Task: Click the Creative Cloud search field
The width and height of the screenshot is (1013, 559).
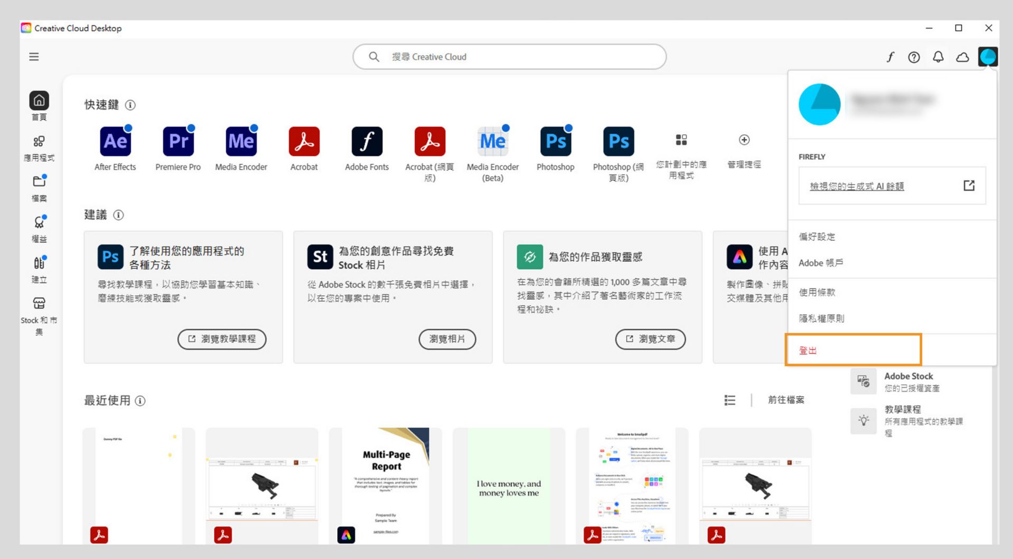Action: (509, 57)
